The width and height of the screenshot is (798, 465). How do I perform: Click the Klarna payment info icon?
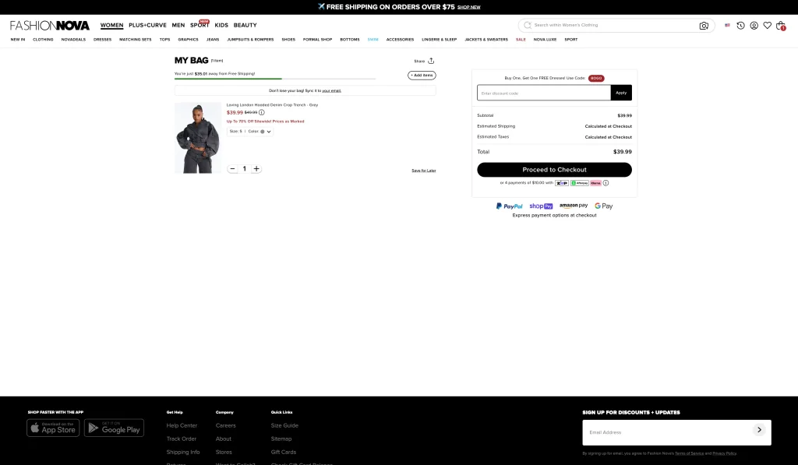(606, 183)
